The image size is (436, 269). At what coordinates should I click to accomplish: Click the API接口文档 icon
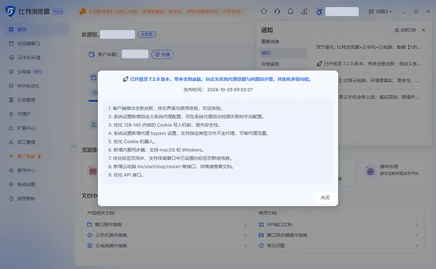pyautogui.click(x=261, y=224)
